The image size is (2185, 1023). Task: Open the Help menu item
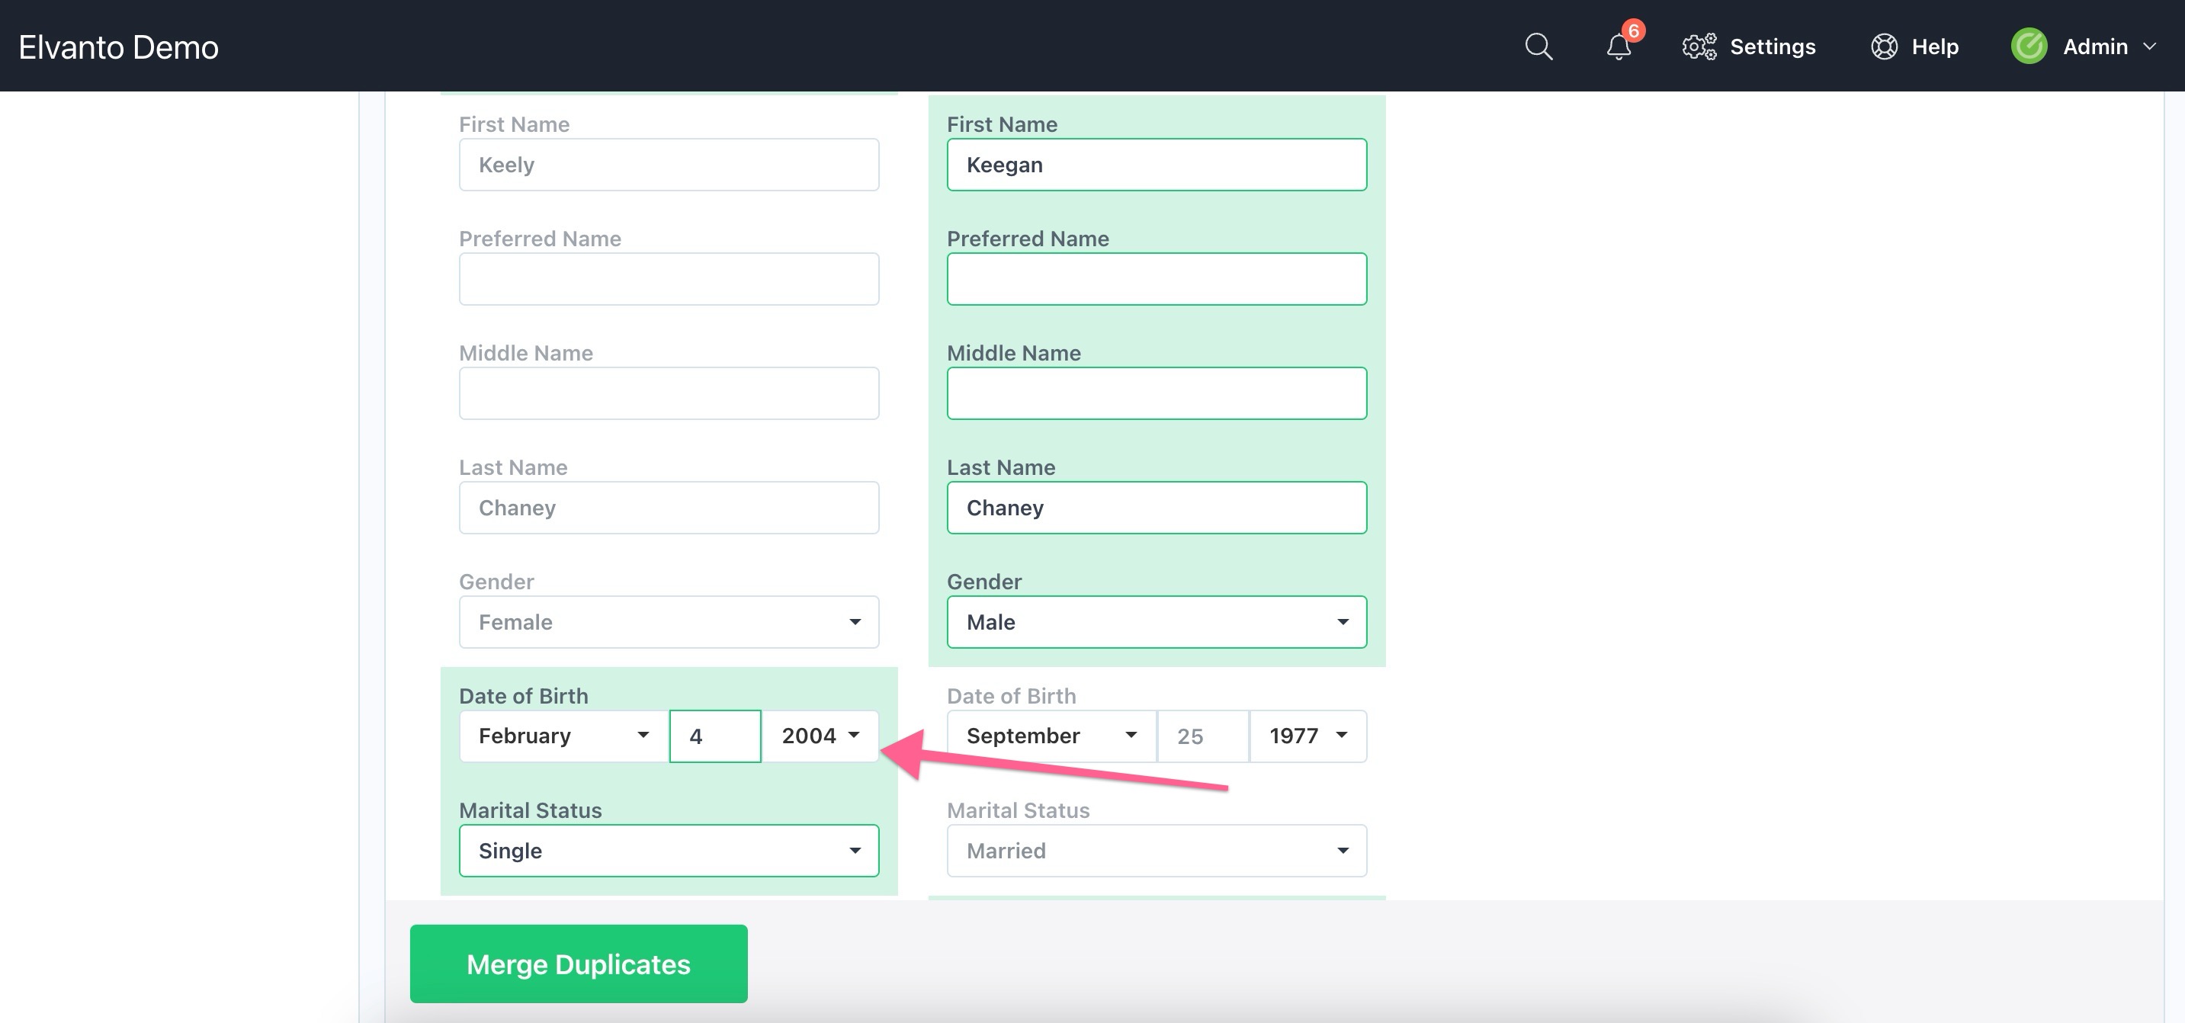click(x=1934, y=46)
